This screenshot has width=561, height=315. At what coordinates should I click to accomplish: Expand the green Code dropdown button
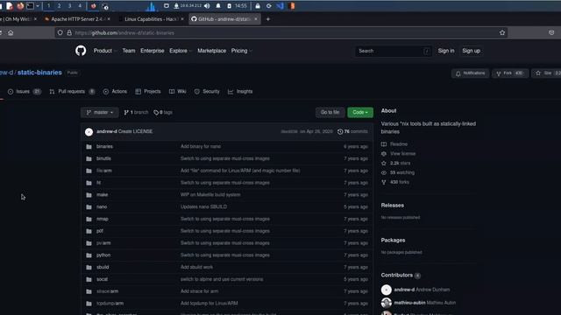pos(360,112)
